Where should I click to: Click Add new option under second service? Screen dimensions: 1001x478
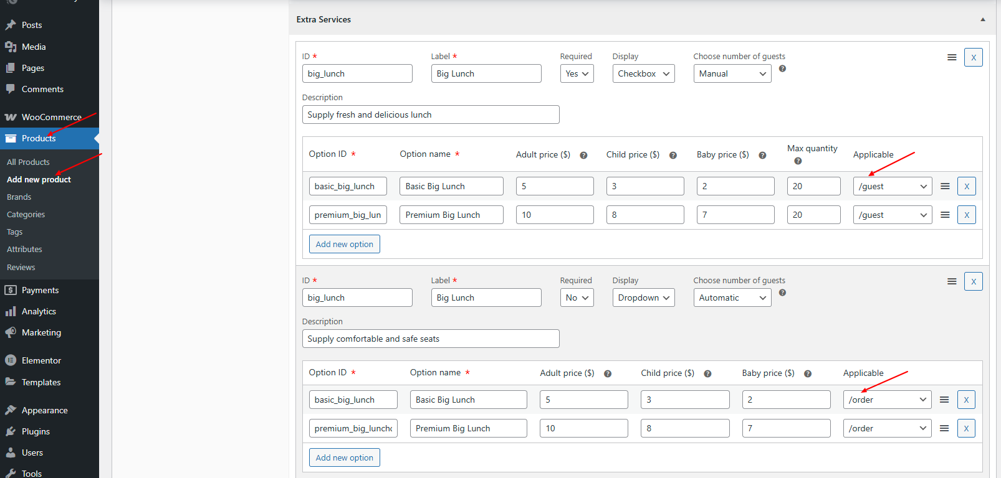pyautogui.click(x=344, y=457)
